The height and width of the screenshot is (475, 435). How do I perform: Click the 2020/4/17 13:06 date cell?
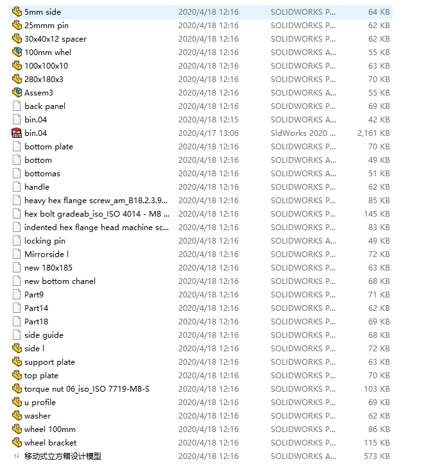click(209, 133)
